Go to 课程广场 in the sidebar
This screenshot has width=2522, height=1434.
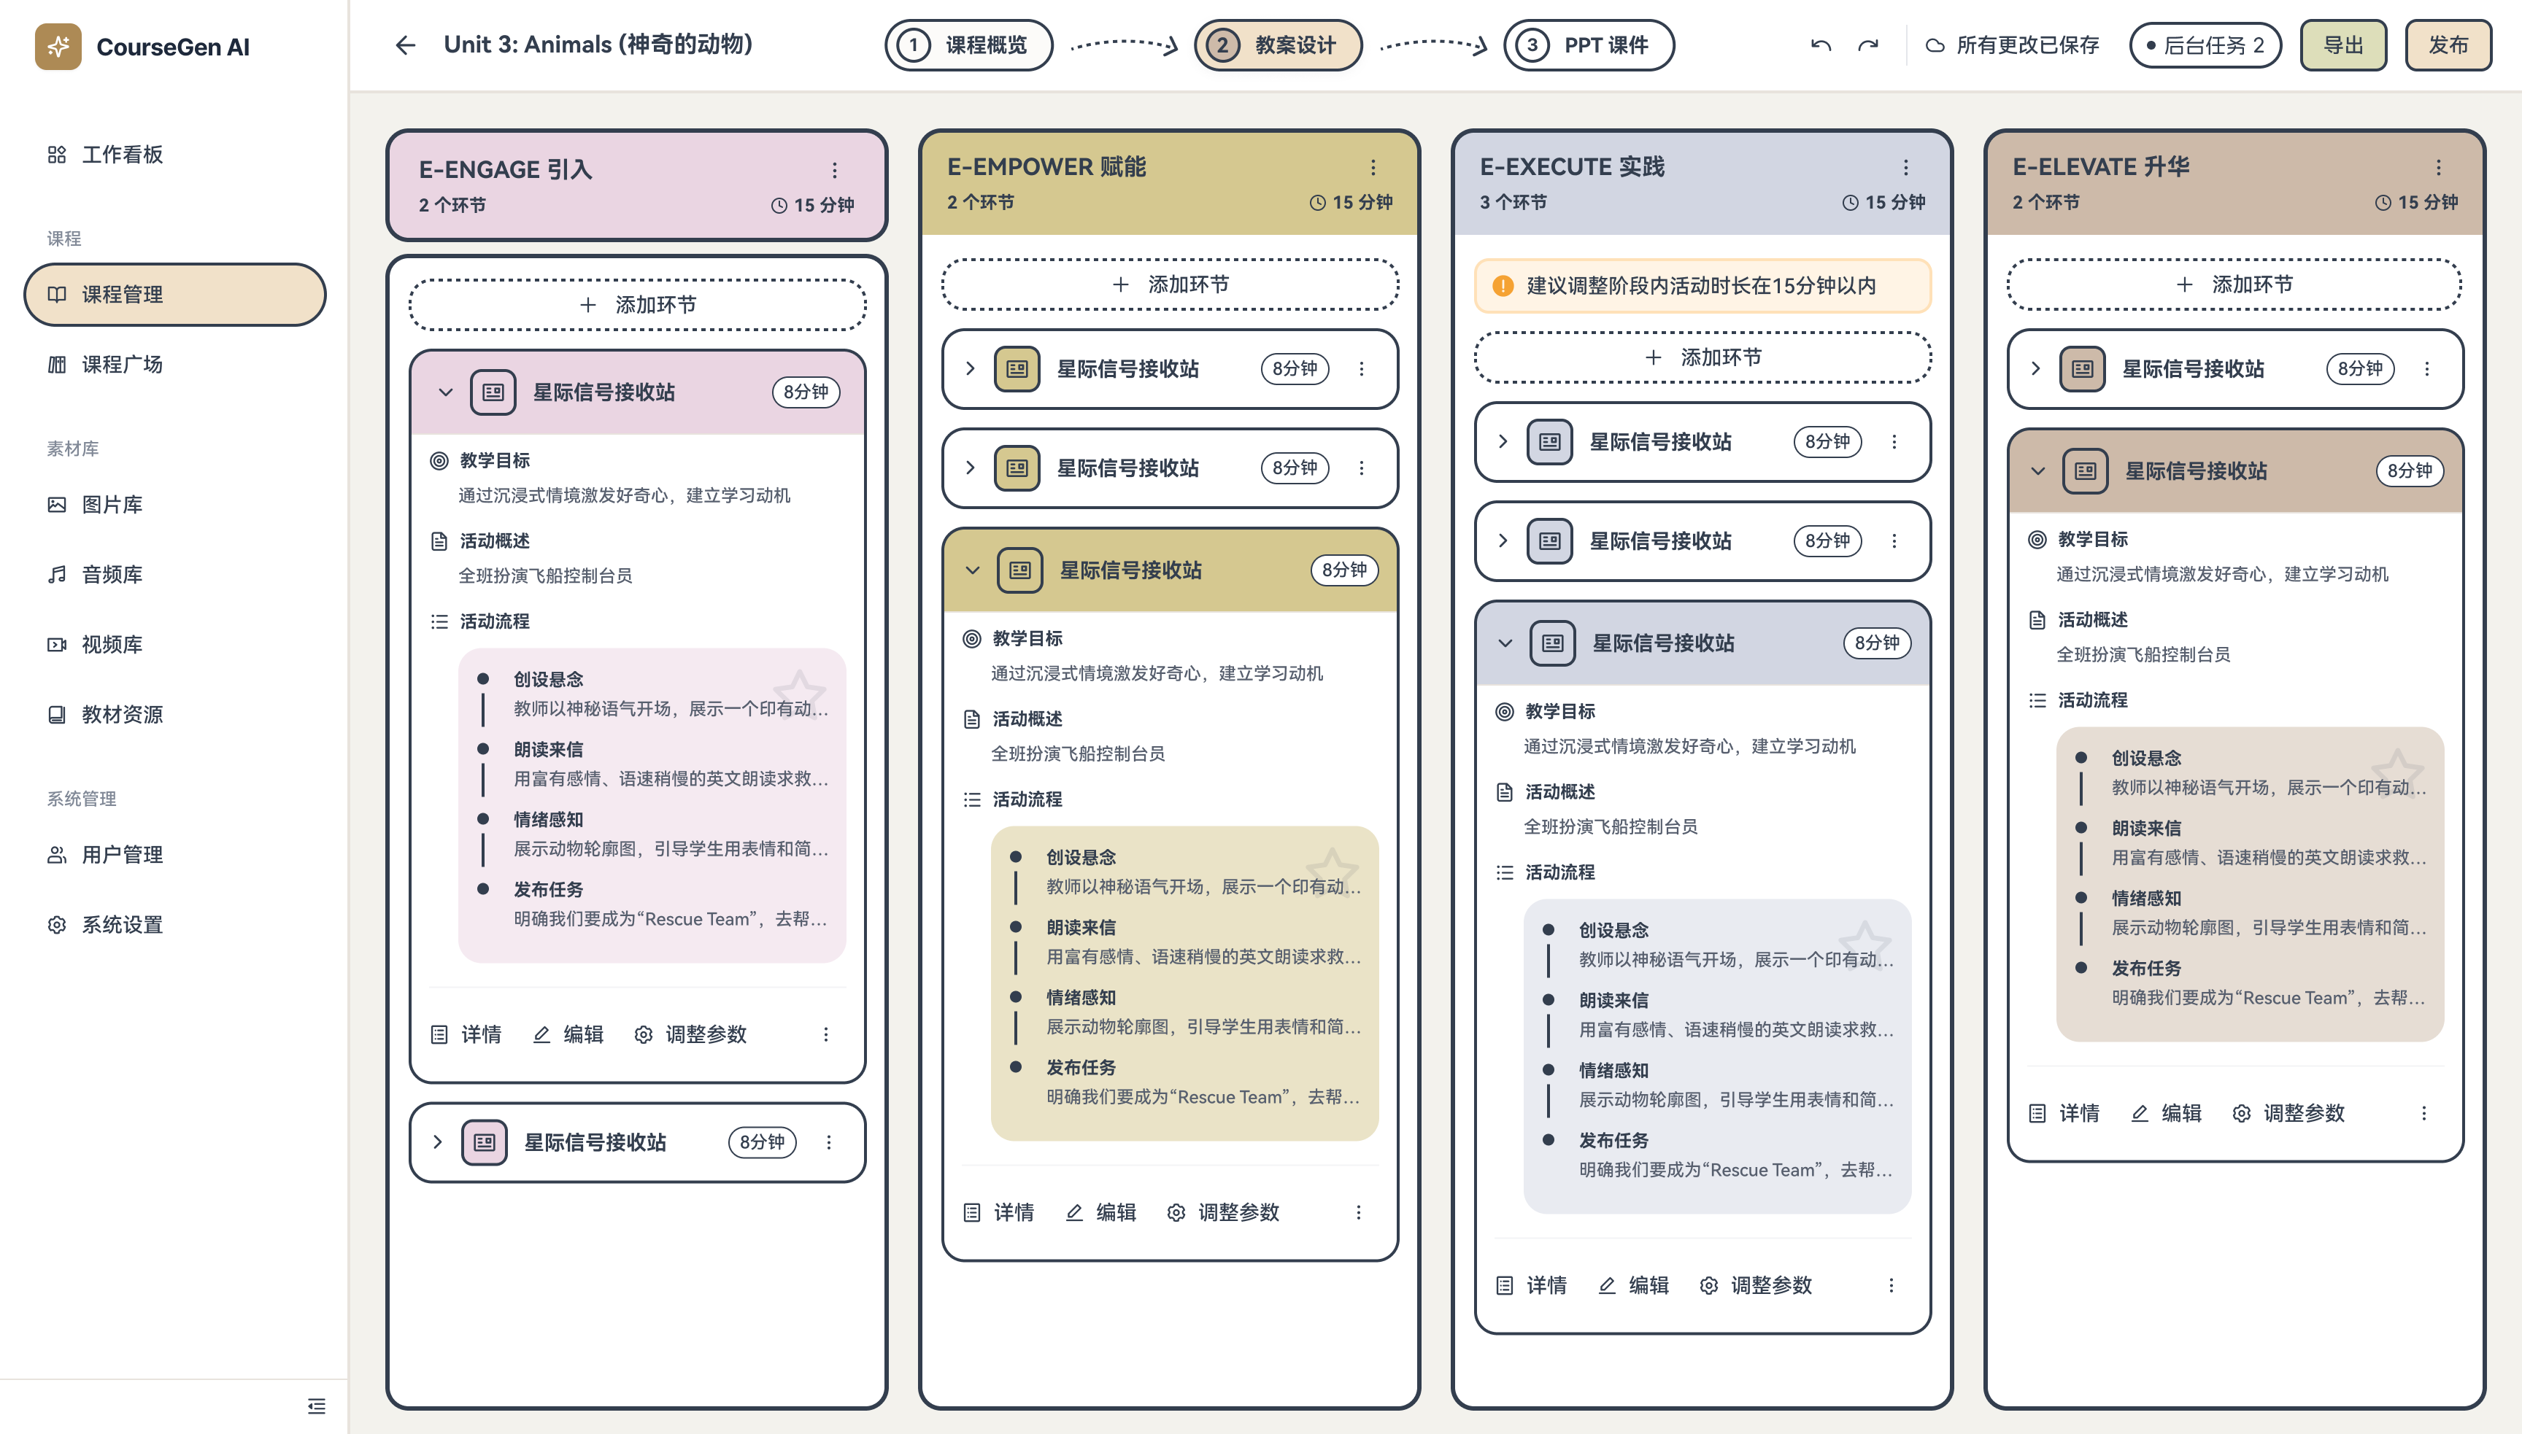point(174,365)
